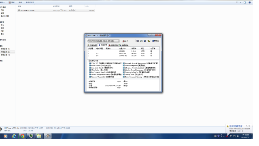Screen dimensions: 259x146
Task: Click the Burn button in Explorer toolbar
Action: [20, 2]
